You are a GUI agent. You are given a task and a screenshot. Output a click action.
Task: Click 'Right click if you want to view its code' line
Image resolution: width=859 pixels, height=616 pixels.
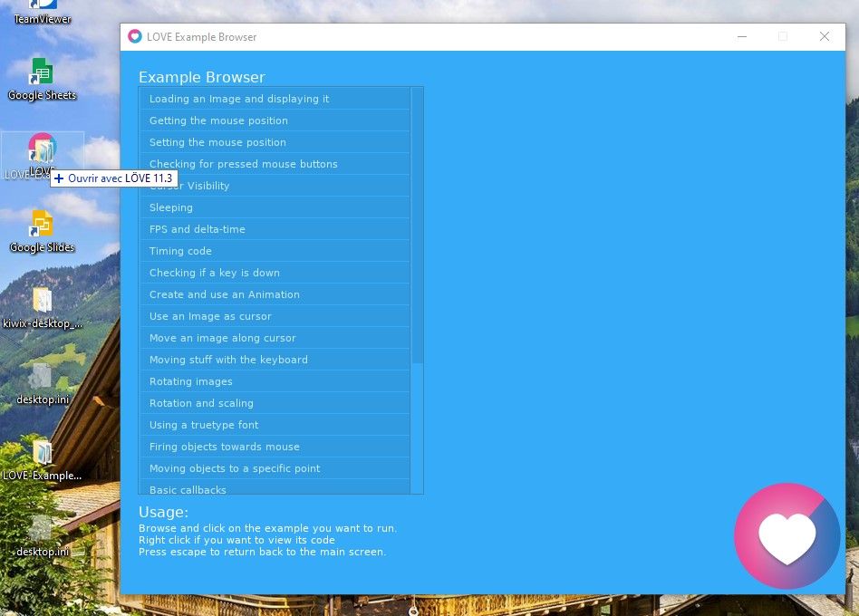(x=236, y=540)
